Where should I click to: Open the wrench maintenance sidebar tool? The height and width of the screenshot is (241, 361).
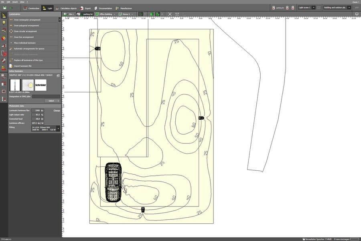point(4,60)
